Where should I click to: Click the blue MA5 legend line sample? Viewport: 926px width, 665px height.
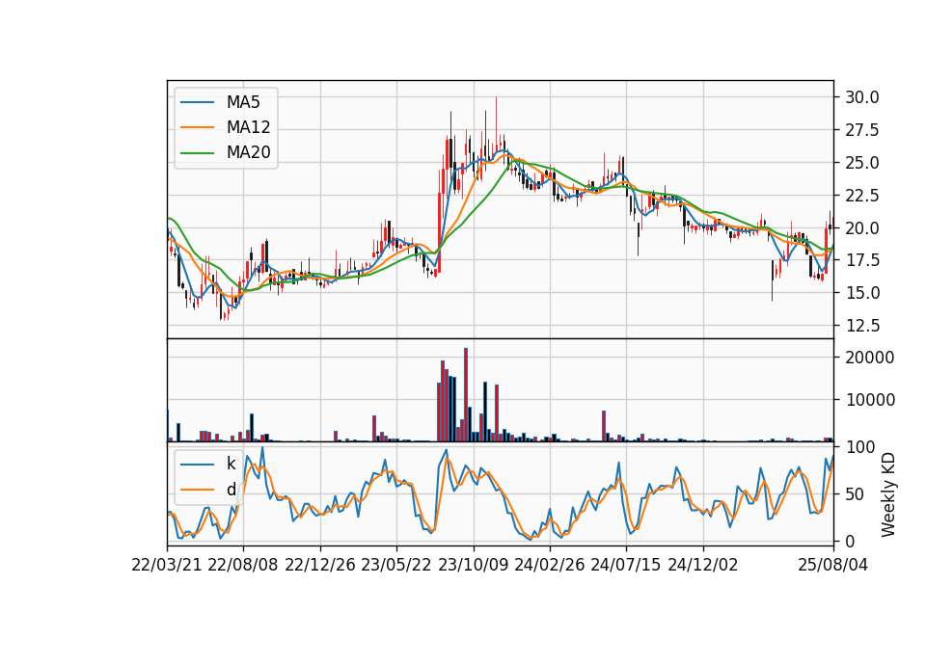tap(197, 103)
